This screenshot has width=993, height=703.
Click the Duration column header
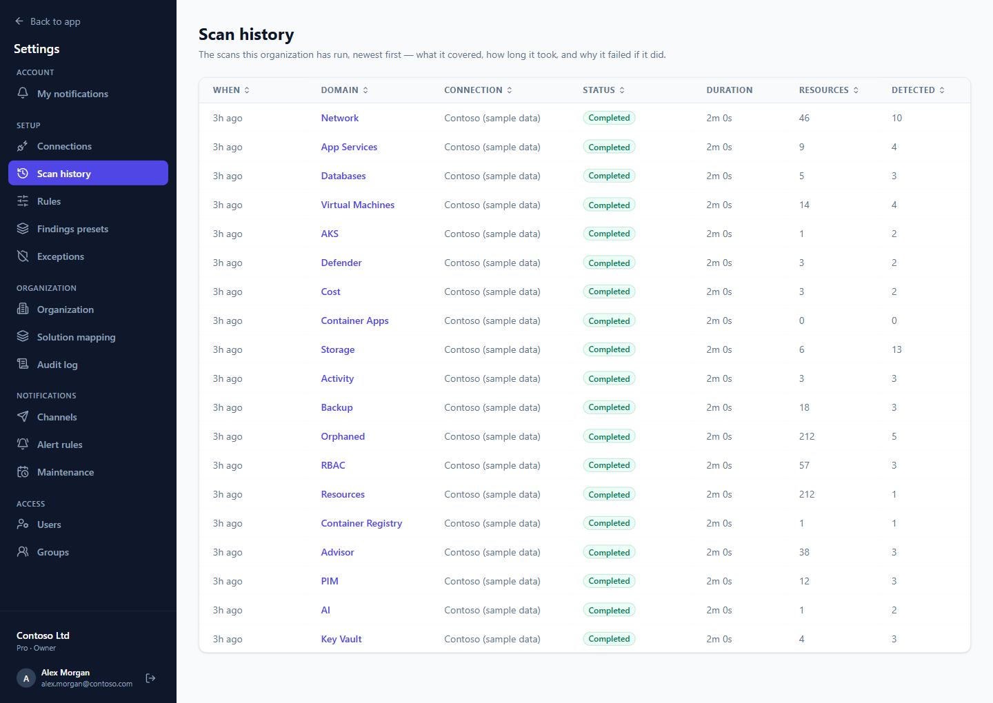click(x=730, y=90)
